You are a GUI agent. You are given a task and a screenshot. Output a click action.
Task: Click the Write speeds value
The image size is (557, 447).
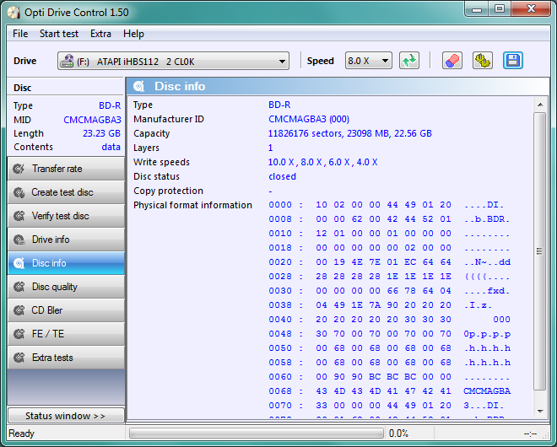click(x=322, y=162)
